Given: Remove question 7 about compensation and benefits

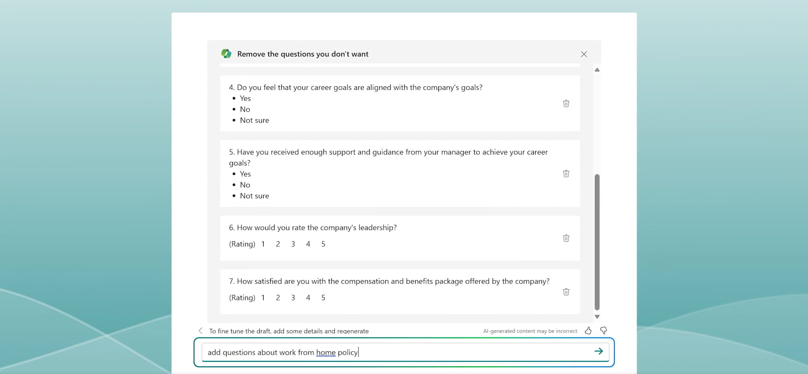Looking at the screenshot, I should tap(566, 292).
